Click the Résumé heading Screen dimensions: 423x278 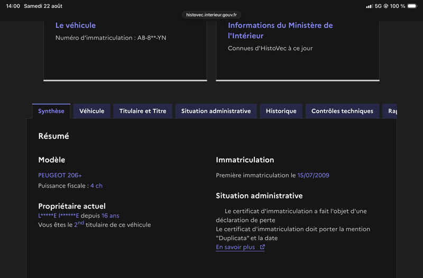tap(54, 136)
